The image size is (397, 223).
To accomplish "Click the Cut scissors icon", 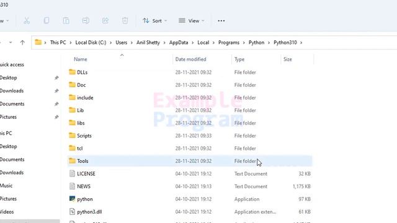I will (x=27, y=20).
